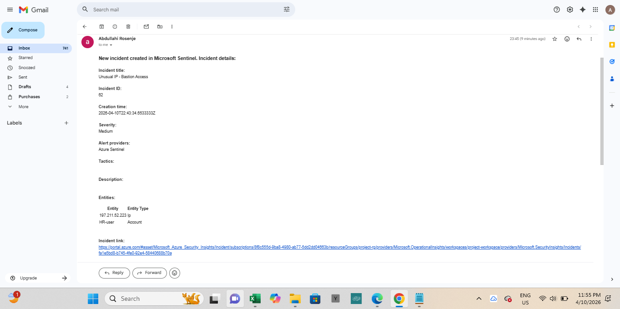
Task: Archive this email
Action: pos(101,27)
